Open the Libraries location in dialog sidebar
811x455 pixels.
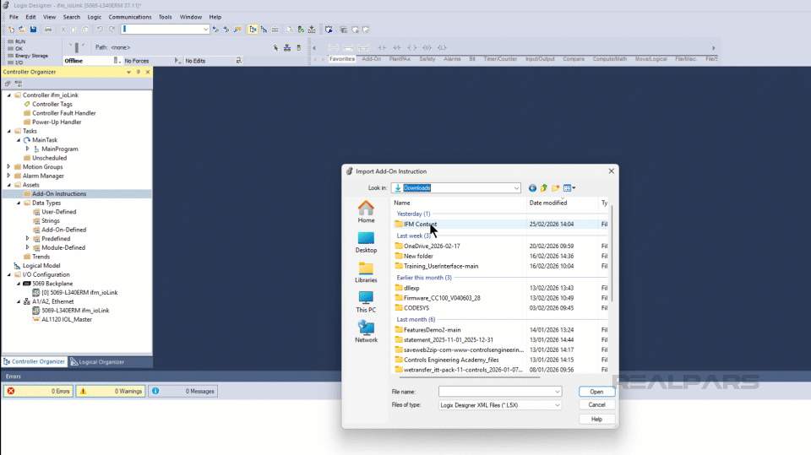click(366, 273)
